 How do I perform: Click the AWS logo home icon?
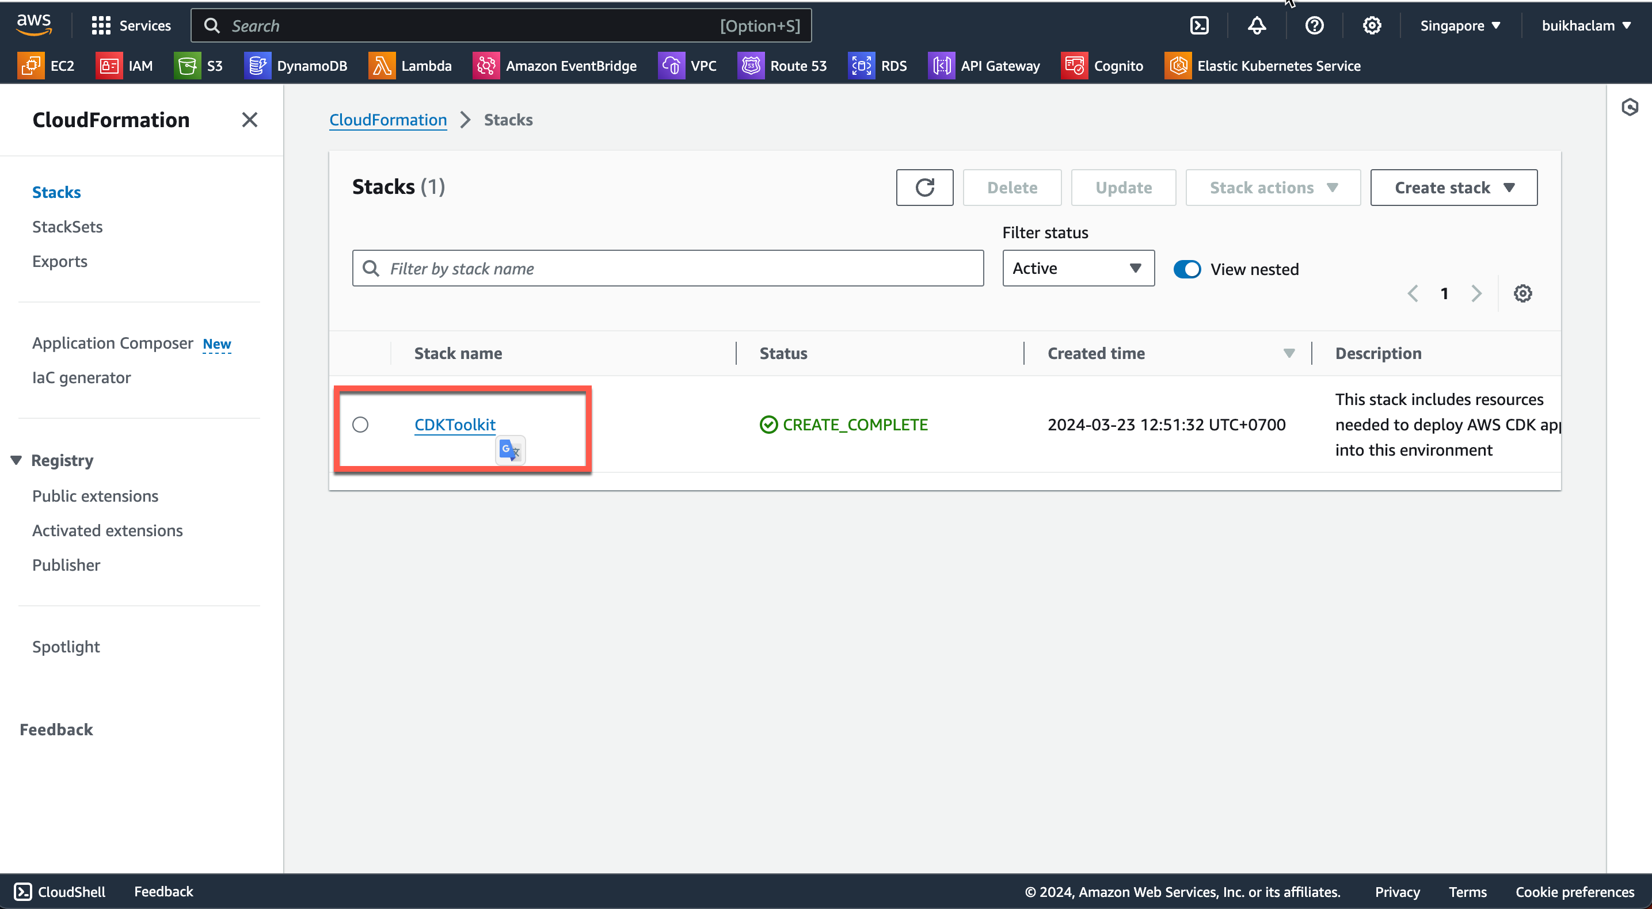click(34, 25)
